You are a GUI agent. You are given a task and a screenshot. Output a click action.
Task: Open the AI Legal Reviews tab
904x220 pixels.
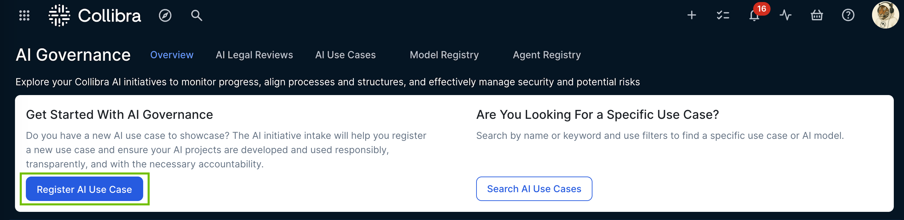(254, 55)
